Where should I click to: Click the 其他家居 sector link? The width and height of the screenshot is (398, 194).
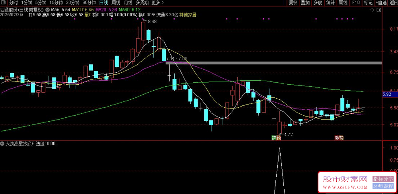(x=188, y=15)
